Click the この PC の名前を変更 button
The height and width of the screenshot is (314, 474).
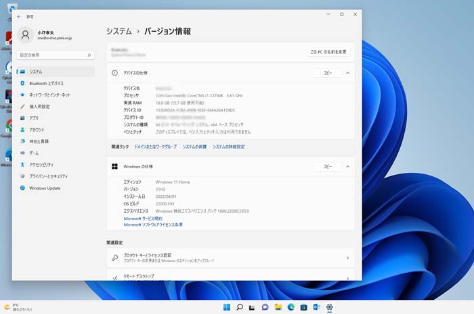pyautogui.click(x=328, y=52)
